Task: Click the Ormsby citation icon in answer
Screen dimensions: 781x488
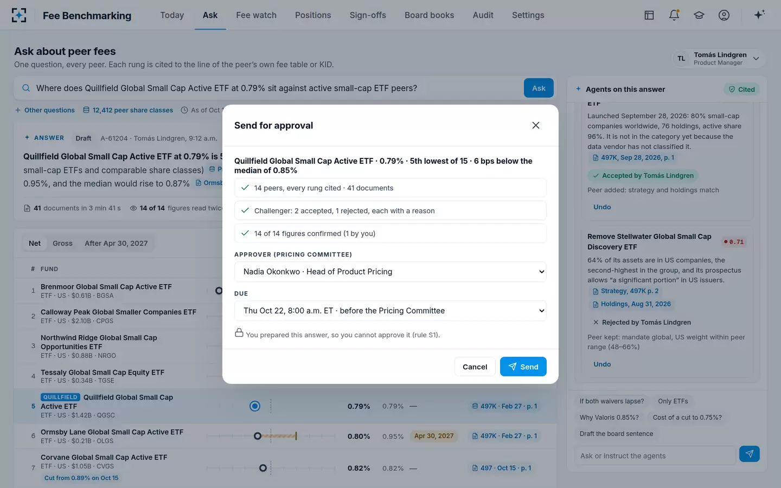Action: click(x=199, y=183)
